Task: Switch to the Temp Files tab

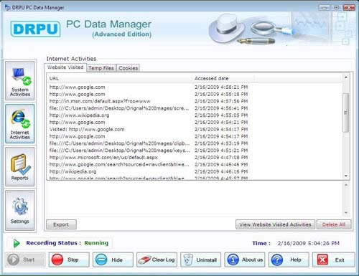Action: coord(101,68)
